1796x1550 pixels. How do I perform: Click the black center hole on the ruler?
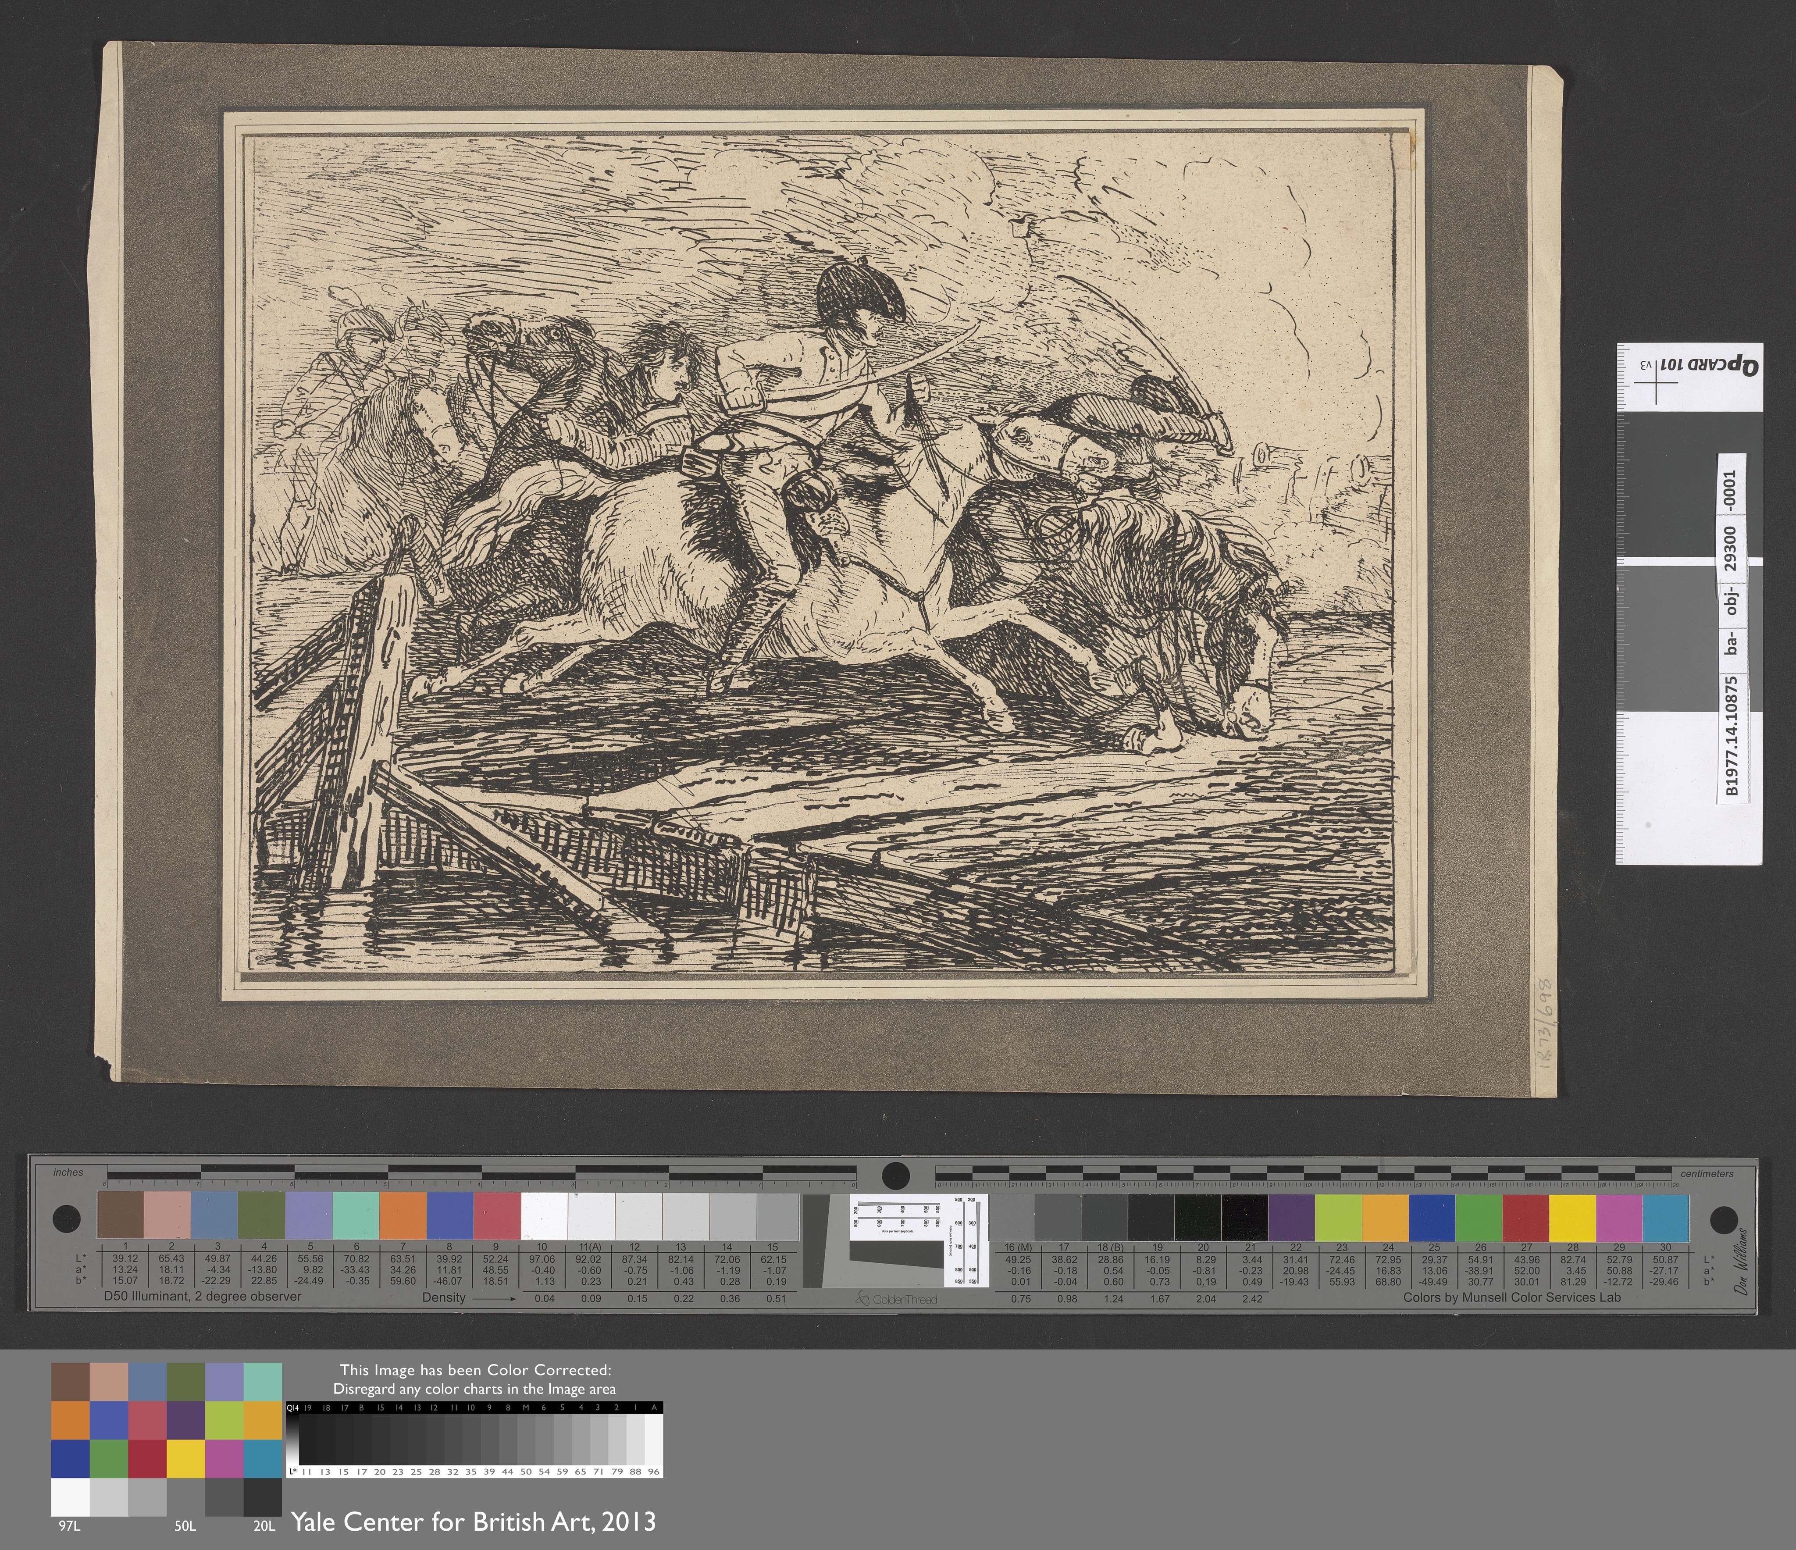[895, 1176]
